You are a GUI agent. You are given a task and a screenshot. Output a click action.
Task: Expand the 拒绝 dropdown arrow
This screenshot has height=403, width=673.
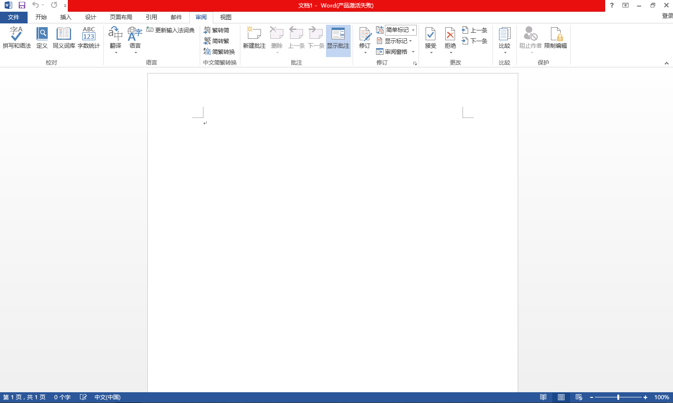coord(450,52)
